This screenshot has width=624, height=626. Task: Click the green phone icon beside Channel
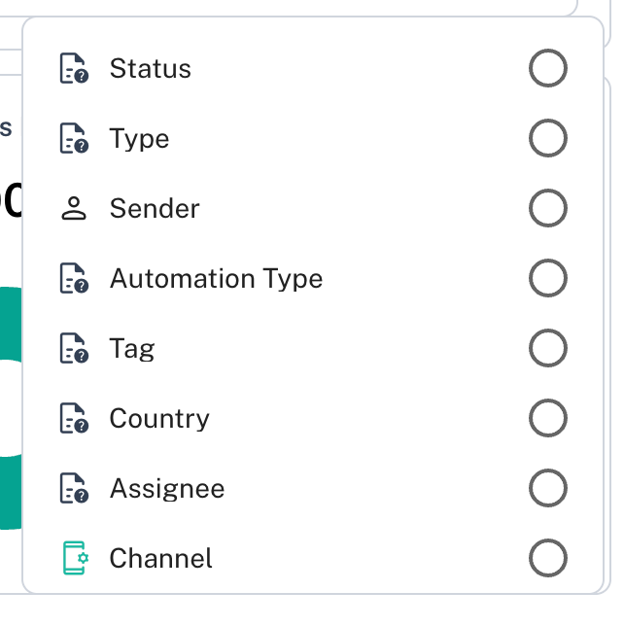pos(74,559)
